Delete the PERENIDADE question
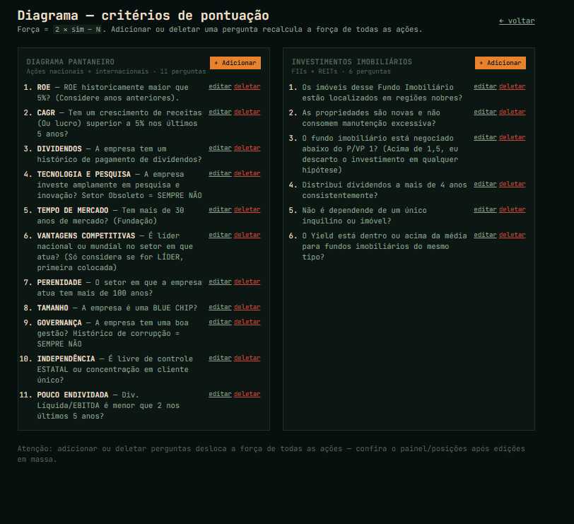The height and width of the screenshot is (524, 574). 247,281
